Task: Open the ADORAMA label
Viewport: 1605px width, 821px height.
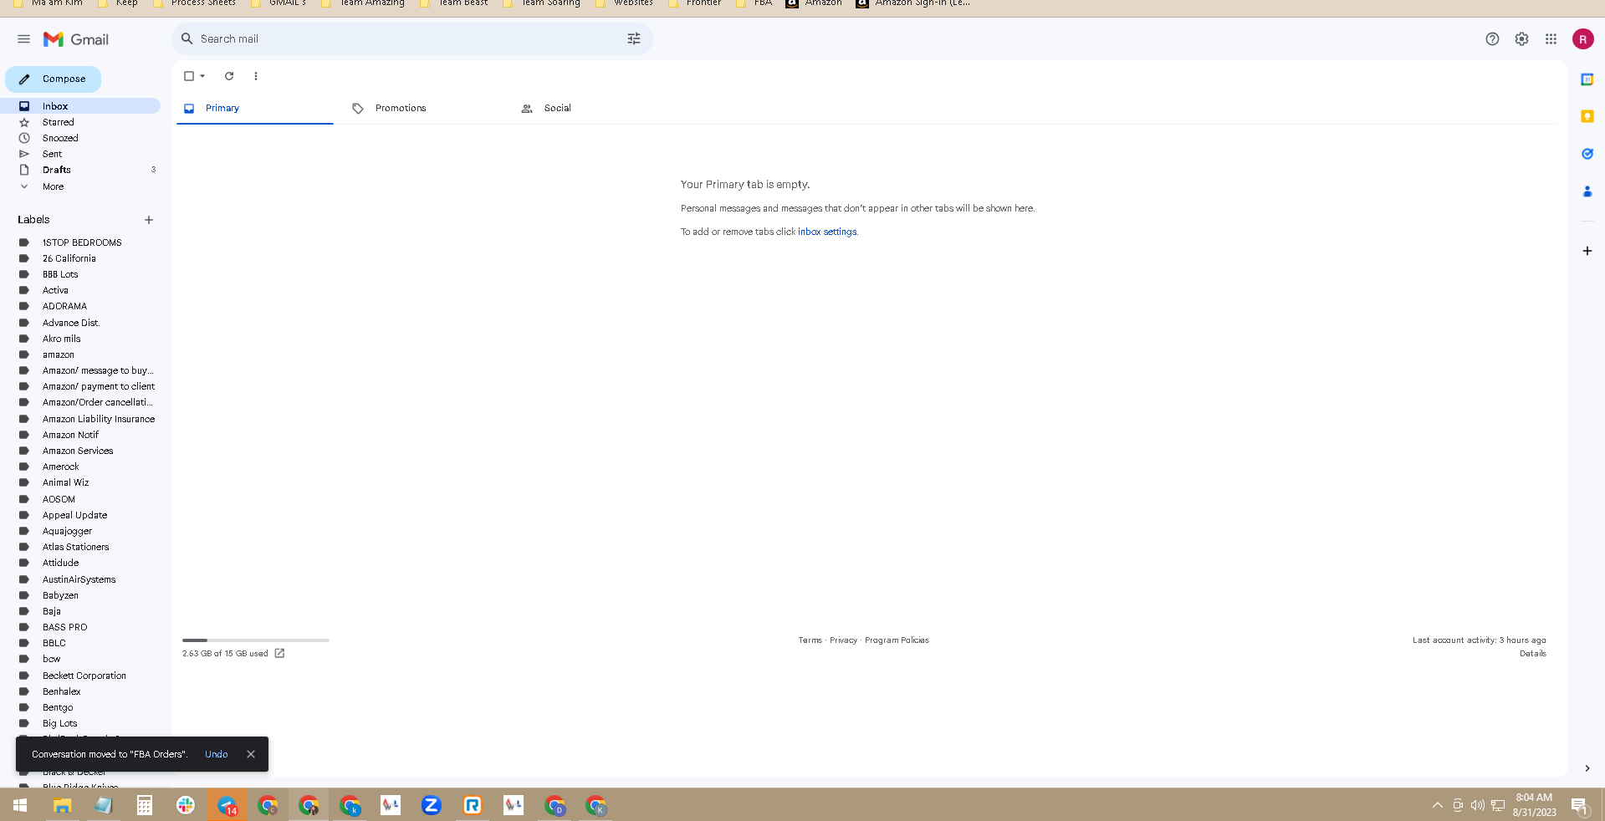Action: click(64, 306)
